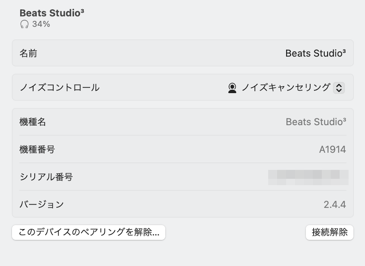Select the A1914 model number value
Screen dimensions: 365x266
tap(332, 149)
